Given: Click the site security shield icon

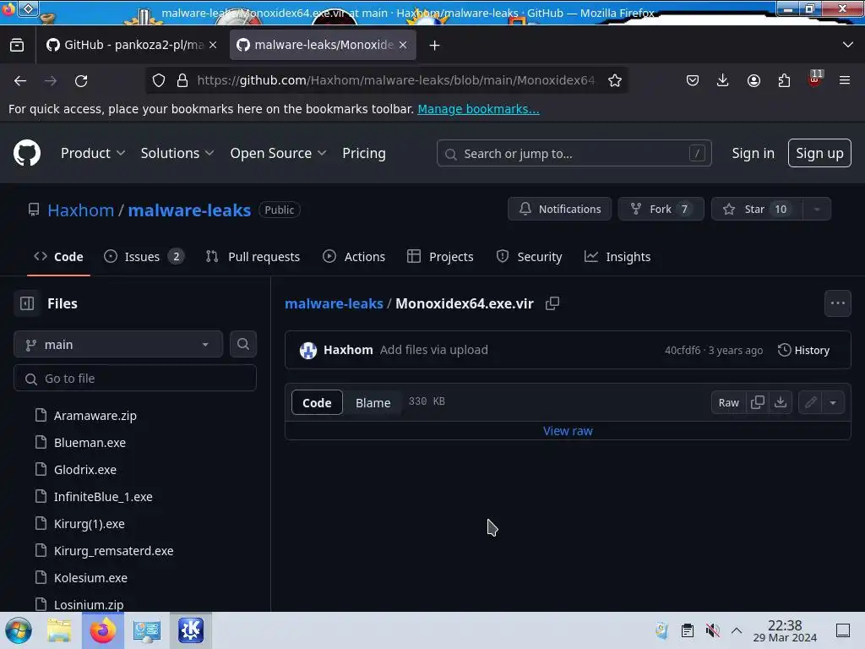Looking at the screenshot, I should coord(159,80).
